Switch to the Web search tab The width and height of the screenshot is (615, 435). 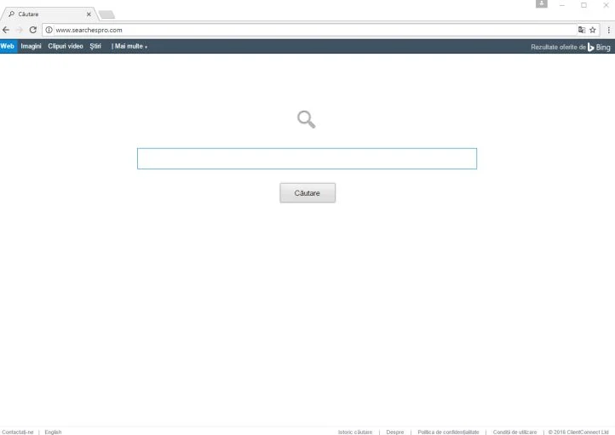pyautogui.click(x=8, y=46)
